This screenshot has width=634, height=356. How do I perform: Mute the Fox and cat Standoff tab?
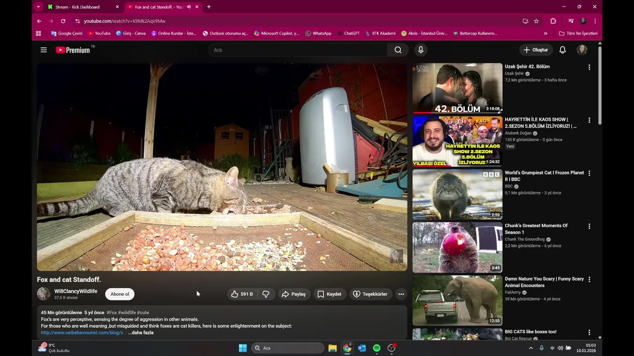[189, 7]
